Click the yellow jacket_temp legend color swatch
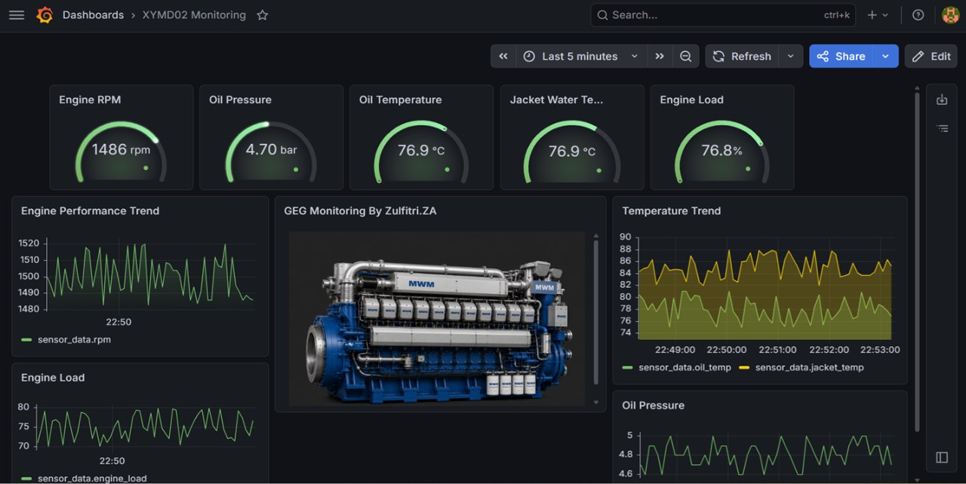Image resolution: width=966 pixels, height=484 pixels. coord(744,368)
